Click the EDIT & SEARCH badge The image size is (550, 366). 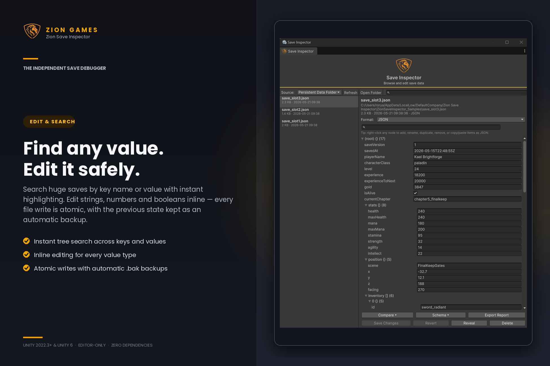[x=49, y=122]
